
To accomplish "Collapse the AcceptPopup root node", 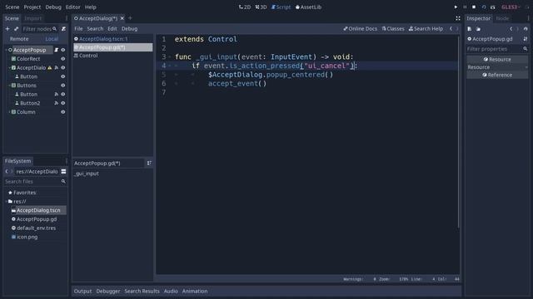I will click(x=6, y=50).
